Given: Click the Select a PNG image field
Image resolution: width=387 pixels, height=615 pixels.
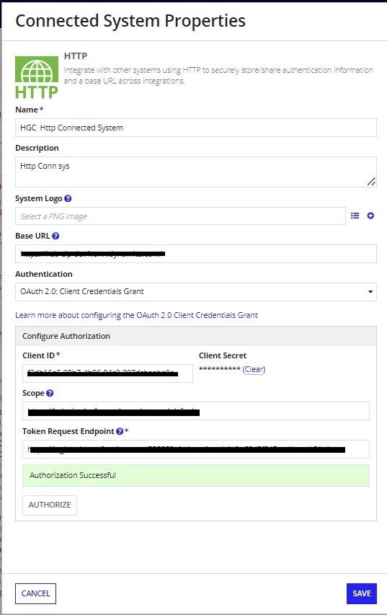Looking at the screenshot, I should click(x=180, y=216).
